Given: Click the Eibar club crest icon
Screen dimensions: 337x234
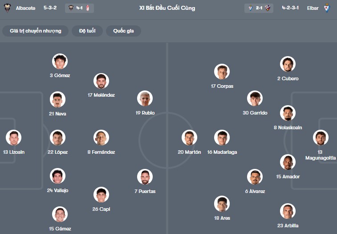Looking at the screenshot, I should pos(327,8).
